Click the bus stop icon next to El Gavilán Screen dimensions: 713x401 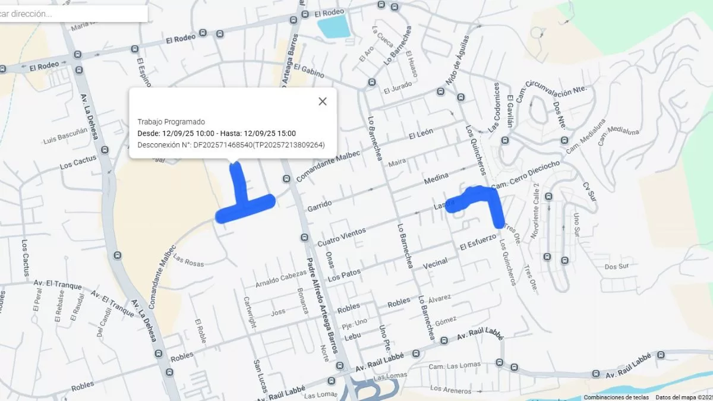tap(505, 140)
